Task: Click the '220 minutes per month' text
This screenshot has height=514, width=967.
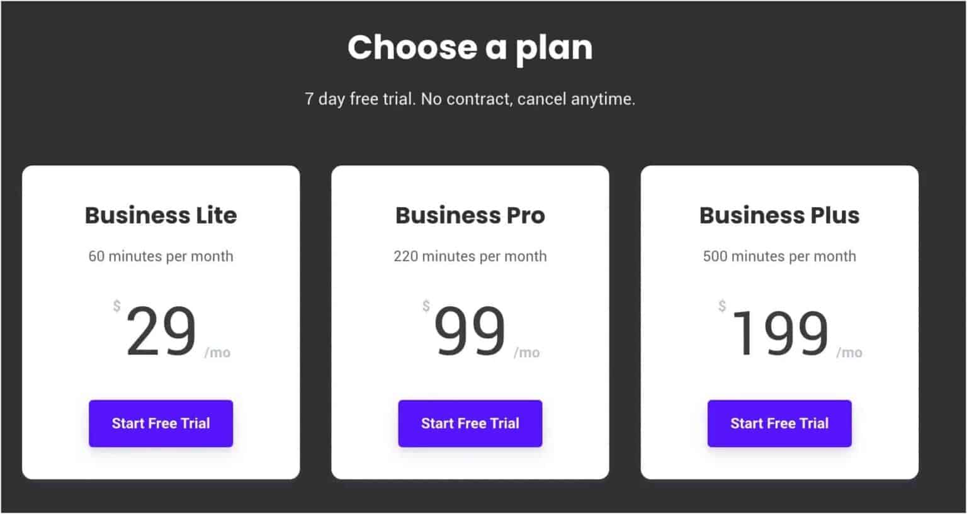Action: pyautogui.click(x=470, y=256)
